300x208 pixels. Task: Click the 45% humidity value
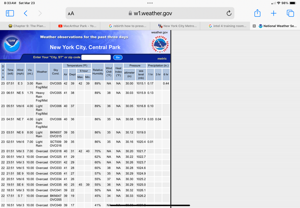(x=98, y=196)
